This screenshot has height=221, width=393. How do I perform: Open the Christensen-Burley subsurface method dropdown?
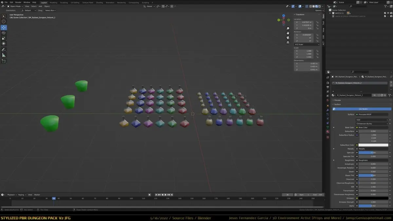pos(372,123)
